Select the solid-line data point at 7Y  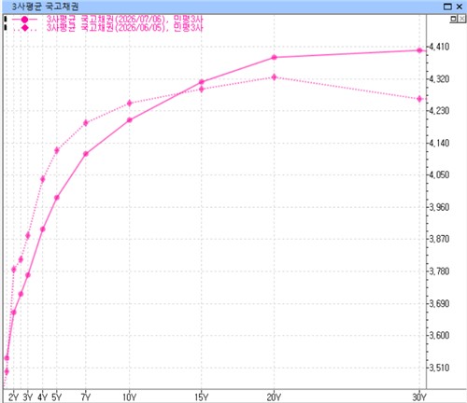coord(86,154)
